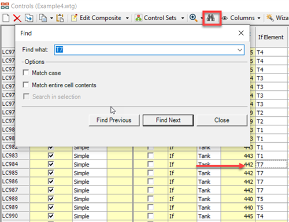Viewport: 289px width, 222px height.
Task: Click the Find Previous button
Action: click(114, 120)
